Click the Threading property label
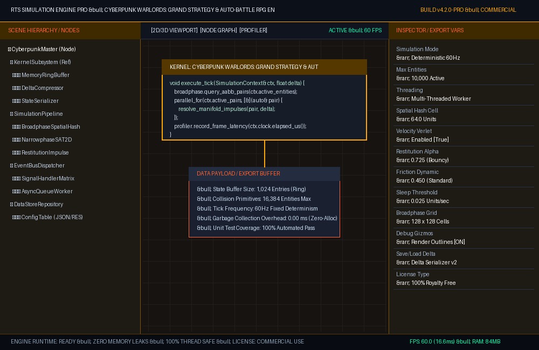This screenshot has height=350, width=539. pyautogui.click(x=410, y=90)
